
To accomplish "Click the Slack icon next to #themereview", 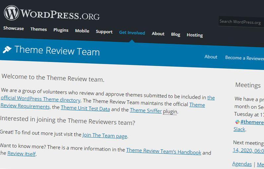I will tap(237, 122).
